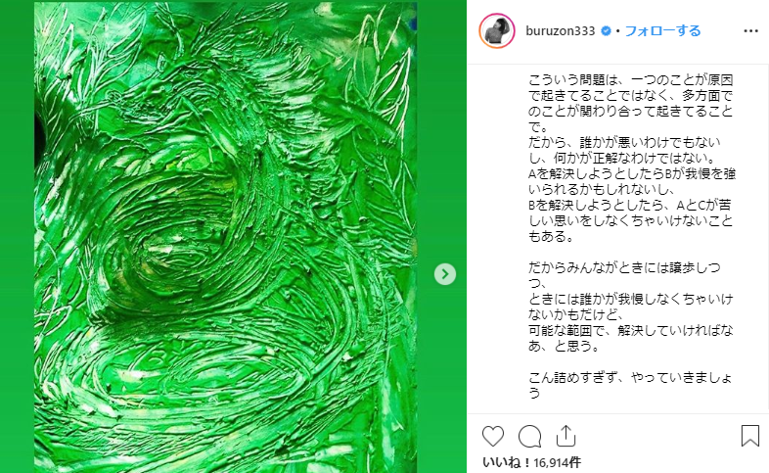Click the caption paragraph starting だからみんなが
This screenshot has width=769, height=473.
click(631, 307)
